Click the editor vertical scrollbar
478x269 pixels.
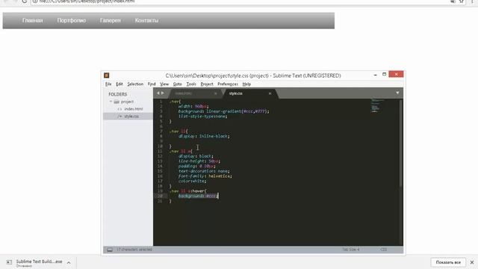tap(400, 143)
